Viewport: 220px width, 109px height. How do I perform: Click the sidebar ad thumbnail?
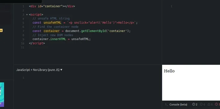coord(2,95)
